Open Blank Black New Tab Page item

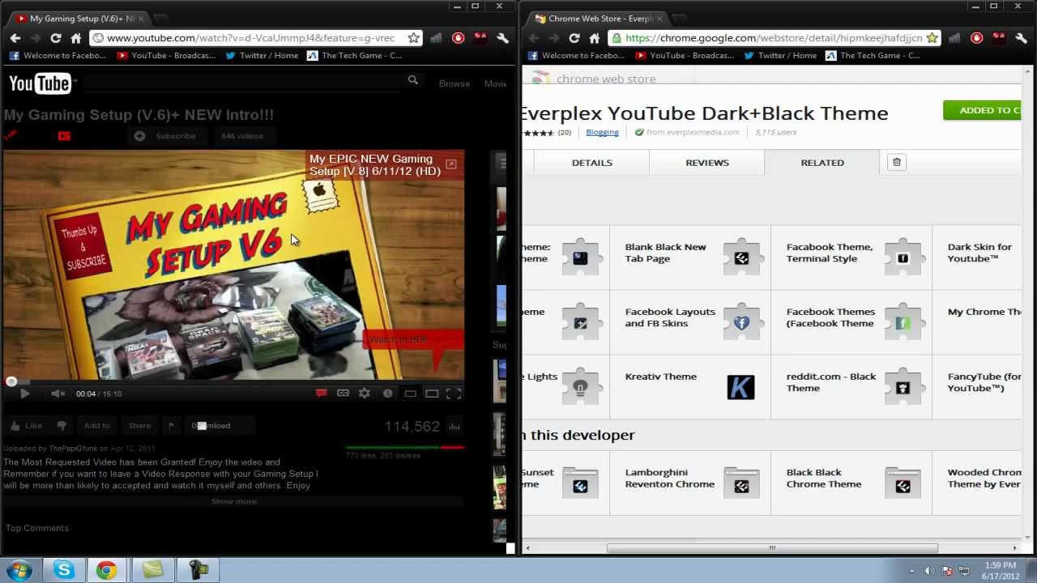[x=689, y=257]
